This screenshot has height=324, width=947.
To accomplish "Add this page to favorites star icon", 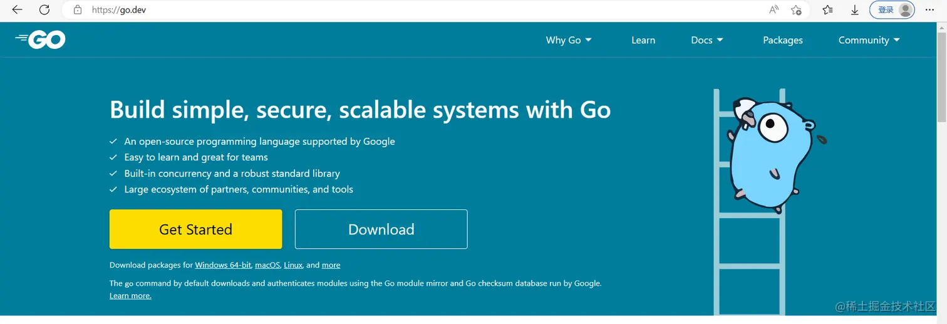I will [796, 10].
